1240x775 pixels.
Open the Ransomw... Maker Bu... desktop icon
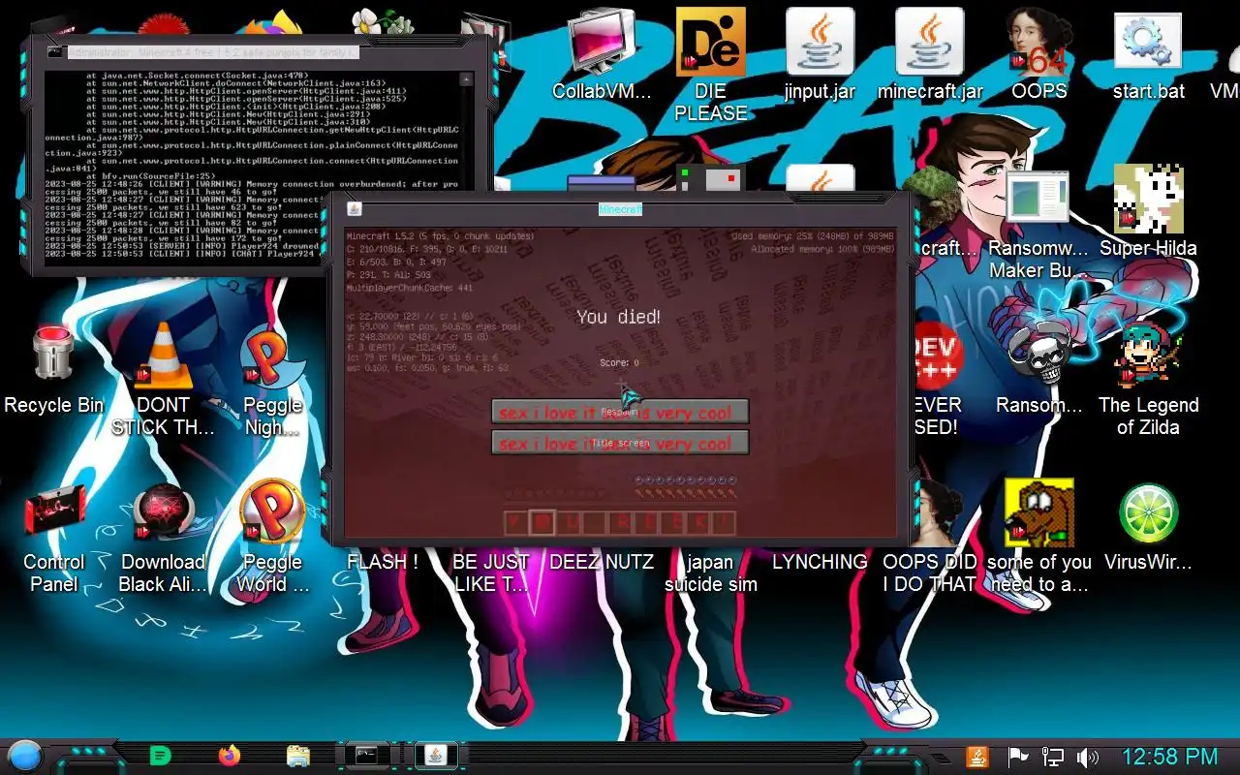coord(1039,223)
